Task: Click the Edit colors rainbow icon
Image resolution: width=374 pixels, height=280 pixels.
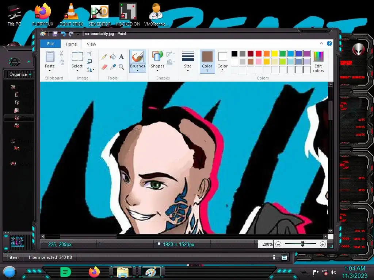Action: (318, 57)
